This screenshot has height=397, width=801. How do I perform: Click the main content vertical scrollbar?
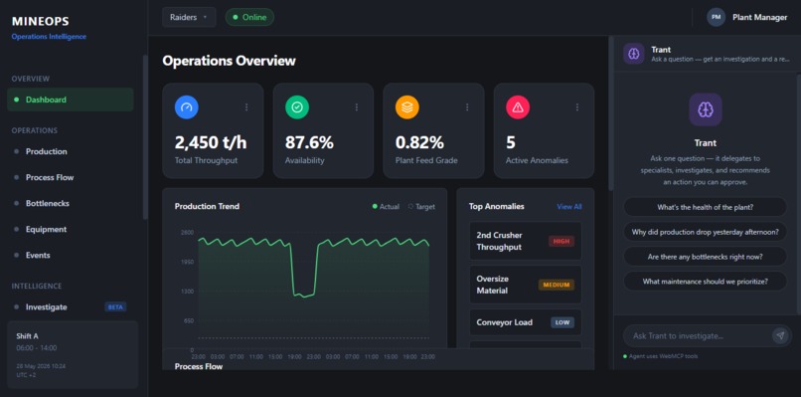pos(610,112)
